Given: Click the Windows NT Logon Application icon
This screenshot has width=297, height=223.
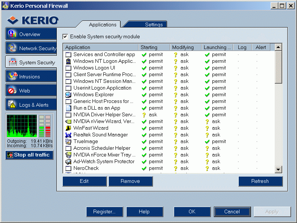Looking at the screenshot, I should [x=68, y=61].
